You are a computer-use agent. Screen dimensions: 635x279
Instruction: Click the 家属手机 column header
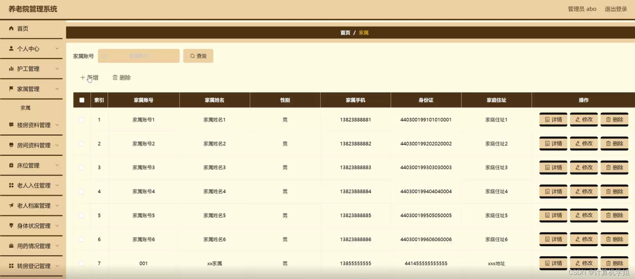(x=355, y=100)
